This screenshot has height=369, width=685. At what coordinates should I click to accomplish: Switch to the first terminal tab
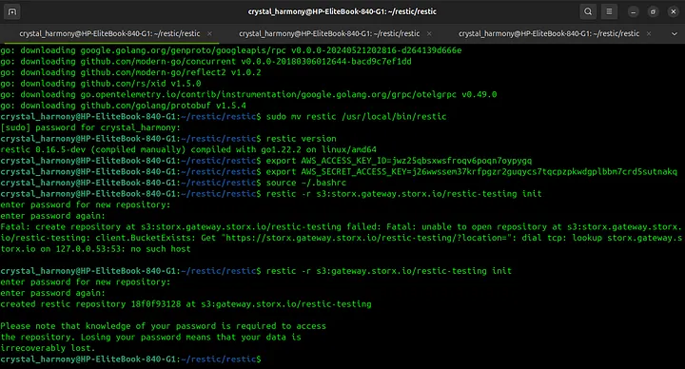click(109, 33)
